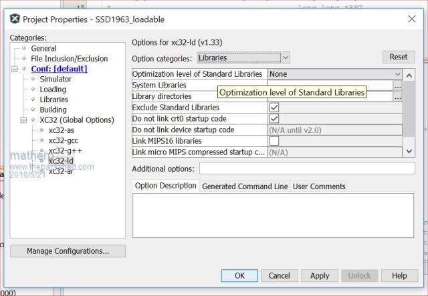
Task: Click scroll up arrow of options table
Action: tap(409, 75)
